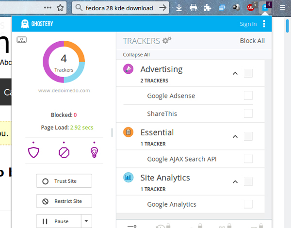The image size is (291, 228).
Task: Click the shield icon in Ghostery panel
Action: (x=33, y=152)
